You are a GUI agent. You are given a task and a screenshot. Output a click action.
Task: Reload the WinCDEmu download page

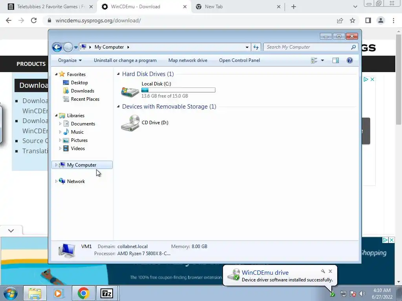coord(34,20)
